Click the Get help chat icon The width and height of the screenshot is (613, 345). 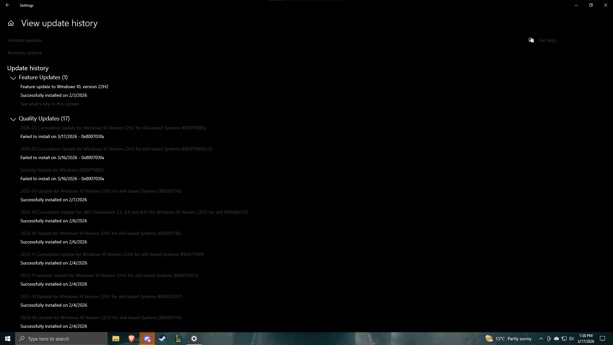click(531, 40)
